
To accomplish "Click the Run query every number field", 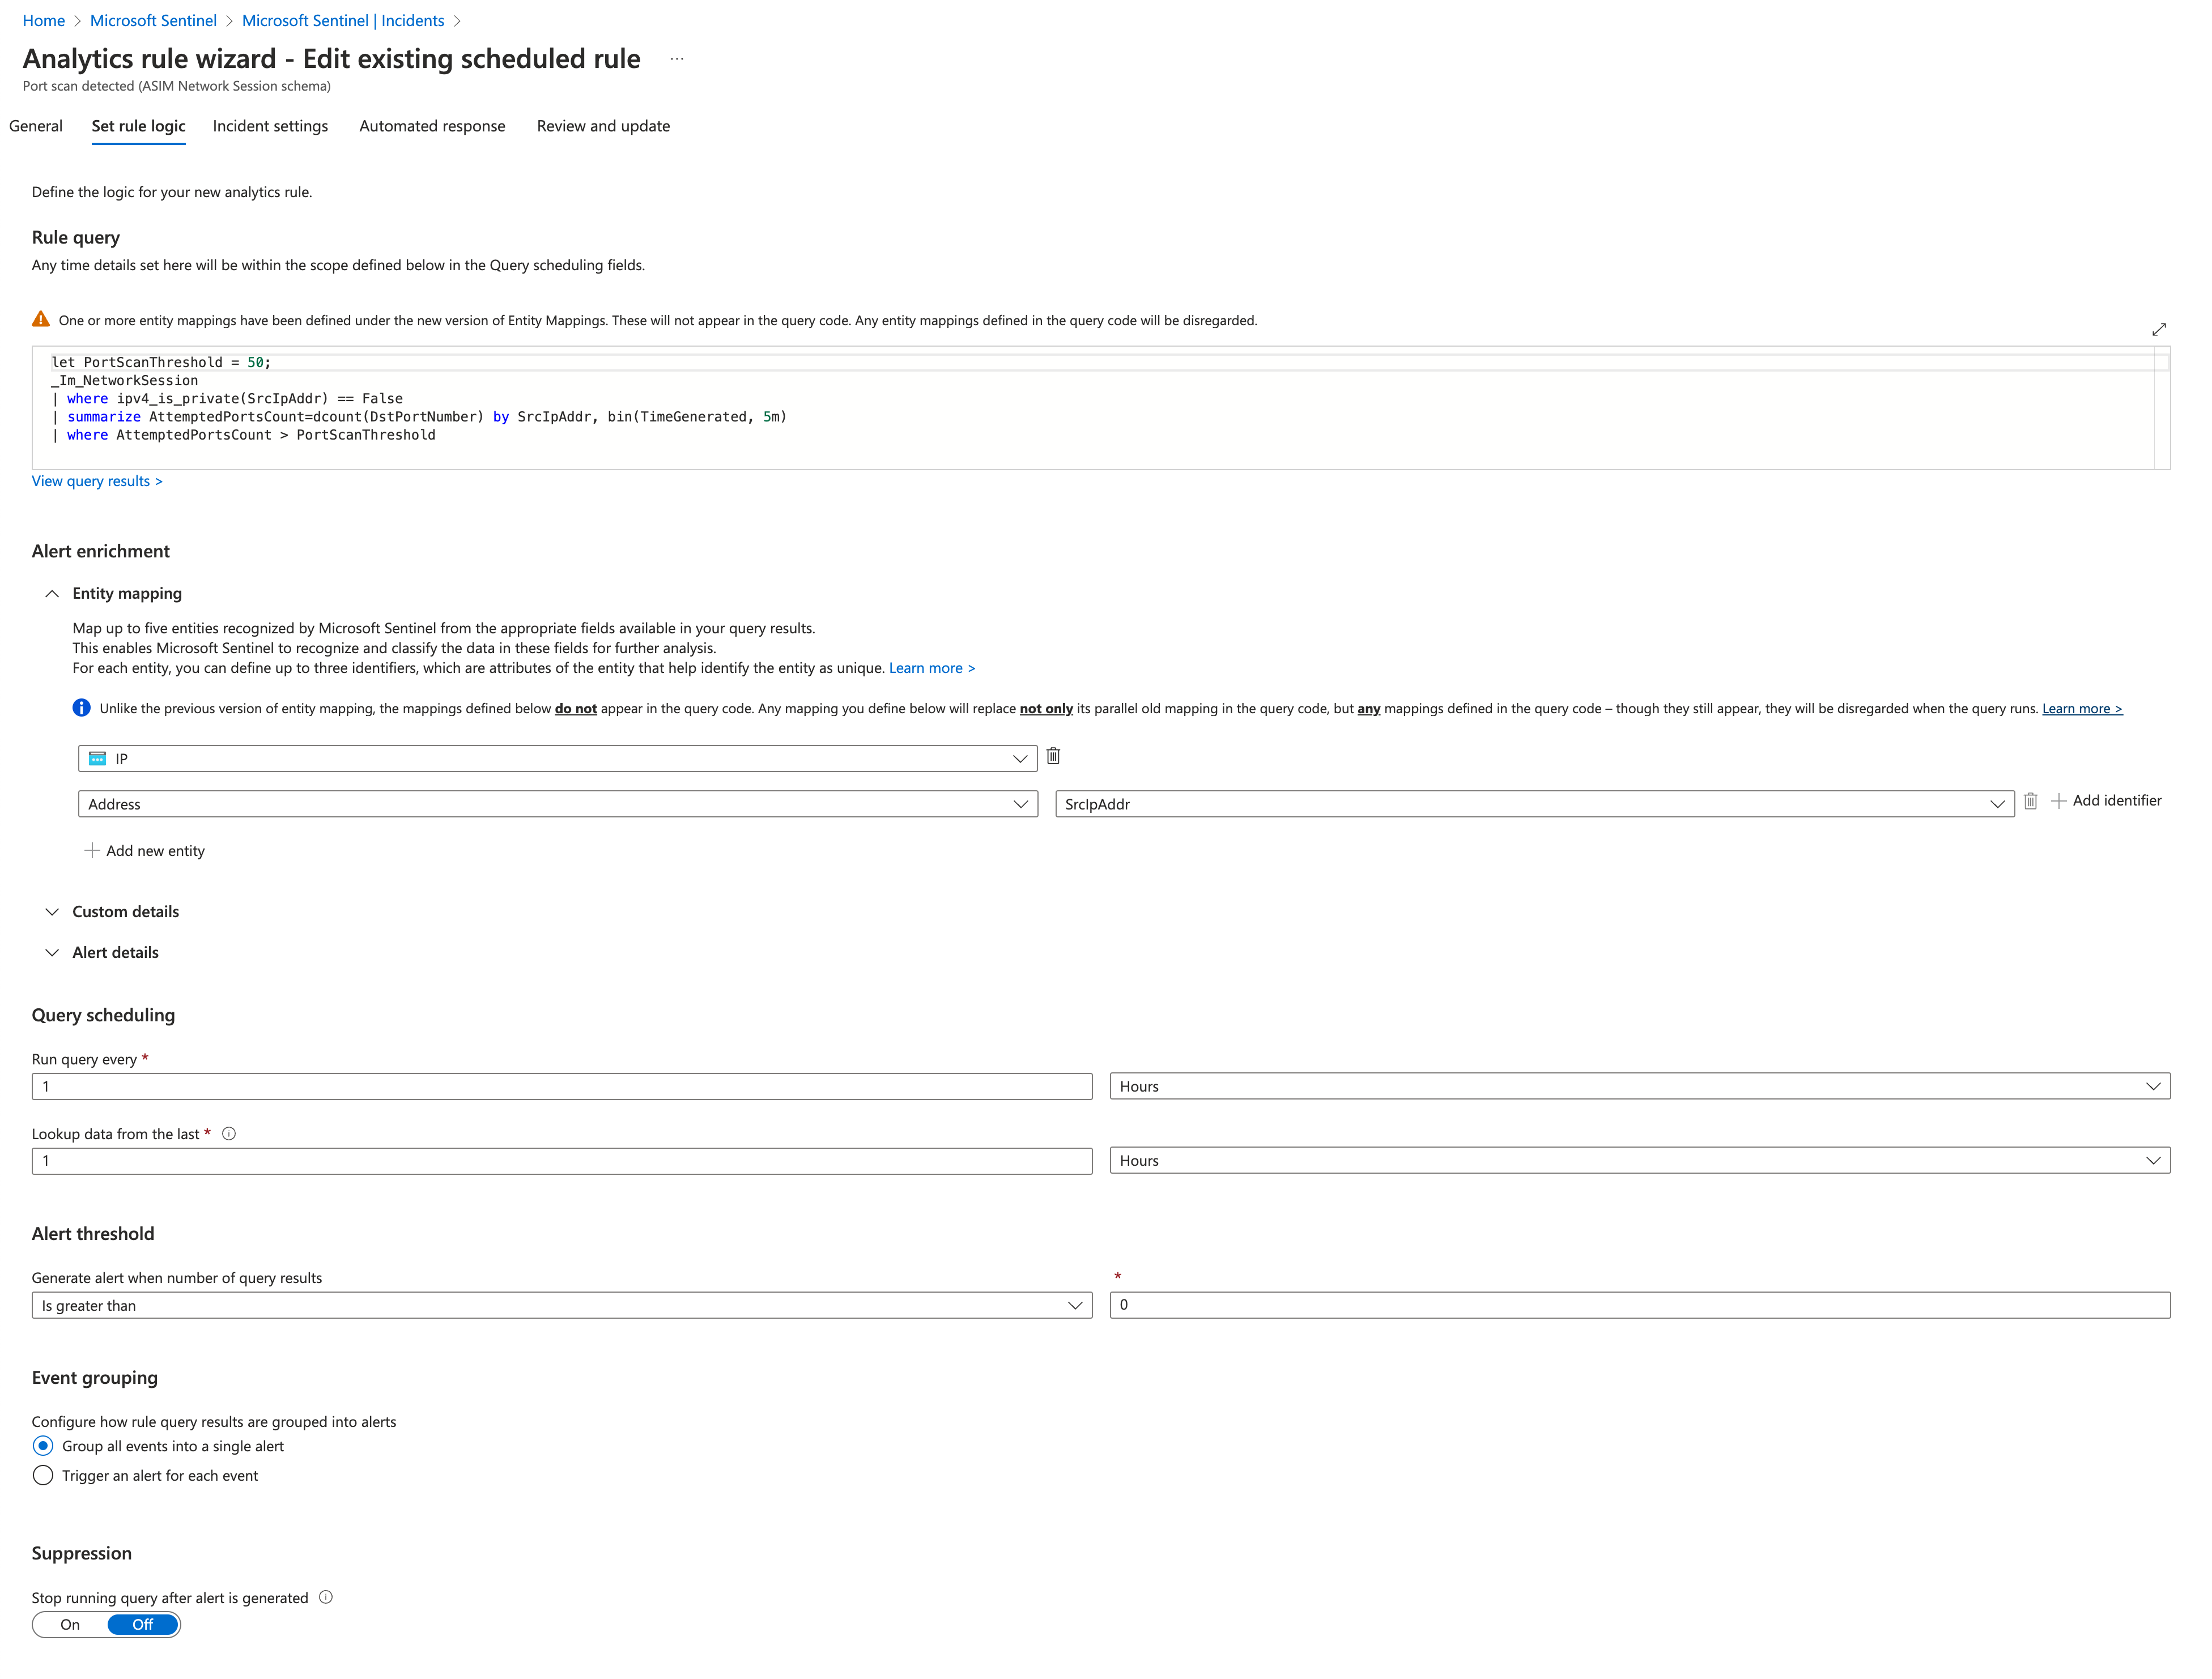I will point(561,1087).
